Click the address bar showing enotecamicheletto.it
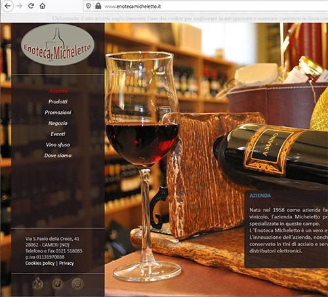328x297 pixels. click(x=205, y=6)
